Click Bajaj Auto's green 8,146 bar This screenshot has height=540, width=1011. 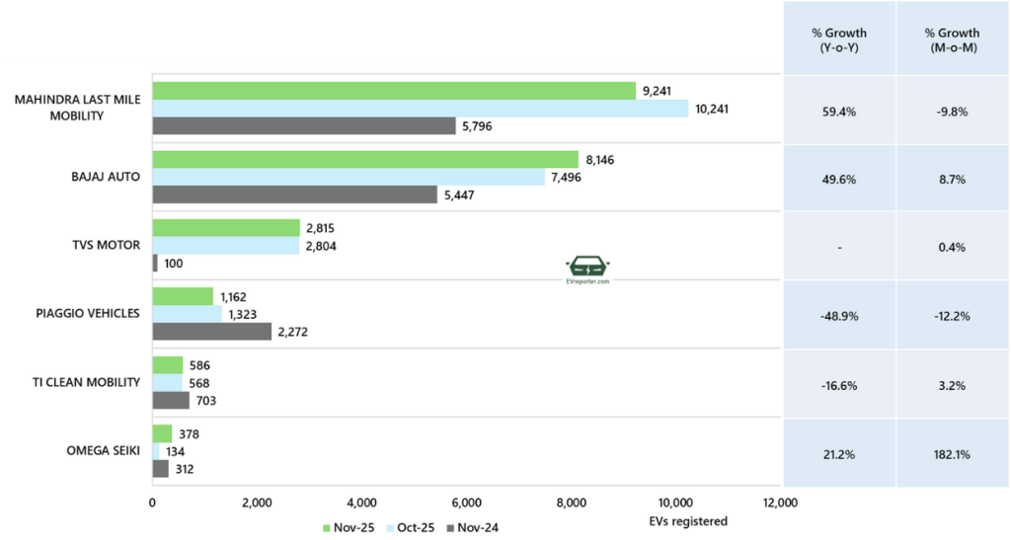click(364, 159)
